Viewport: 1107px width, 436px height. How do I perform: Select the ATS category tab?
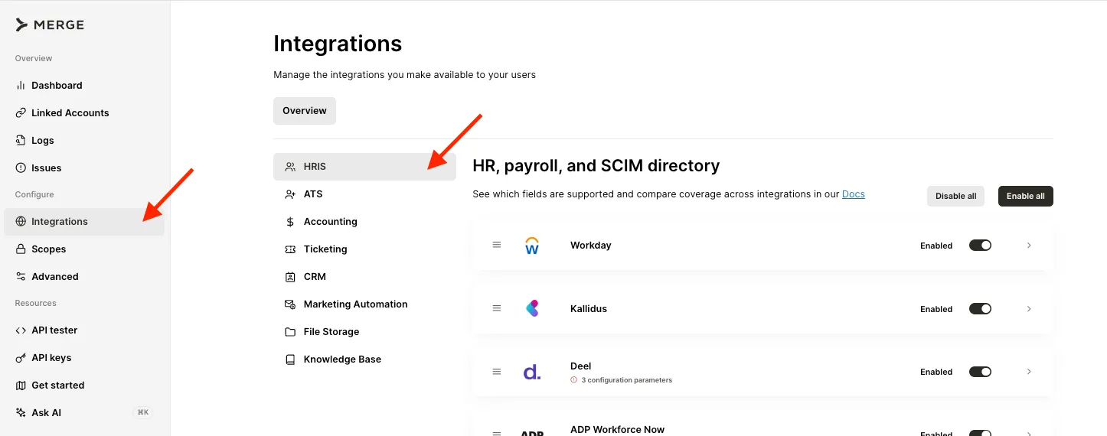click(313, 194)
